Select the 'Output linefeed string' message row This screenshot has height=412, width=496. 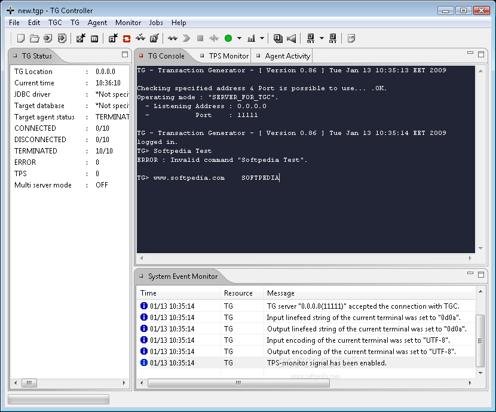[306, 328]
